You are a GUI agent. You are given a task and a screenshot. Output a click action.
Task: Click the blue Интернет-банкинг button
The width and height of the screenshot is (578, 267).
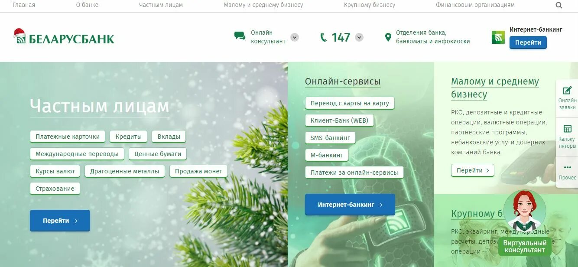[350, 205]
